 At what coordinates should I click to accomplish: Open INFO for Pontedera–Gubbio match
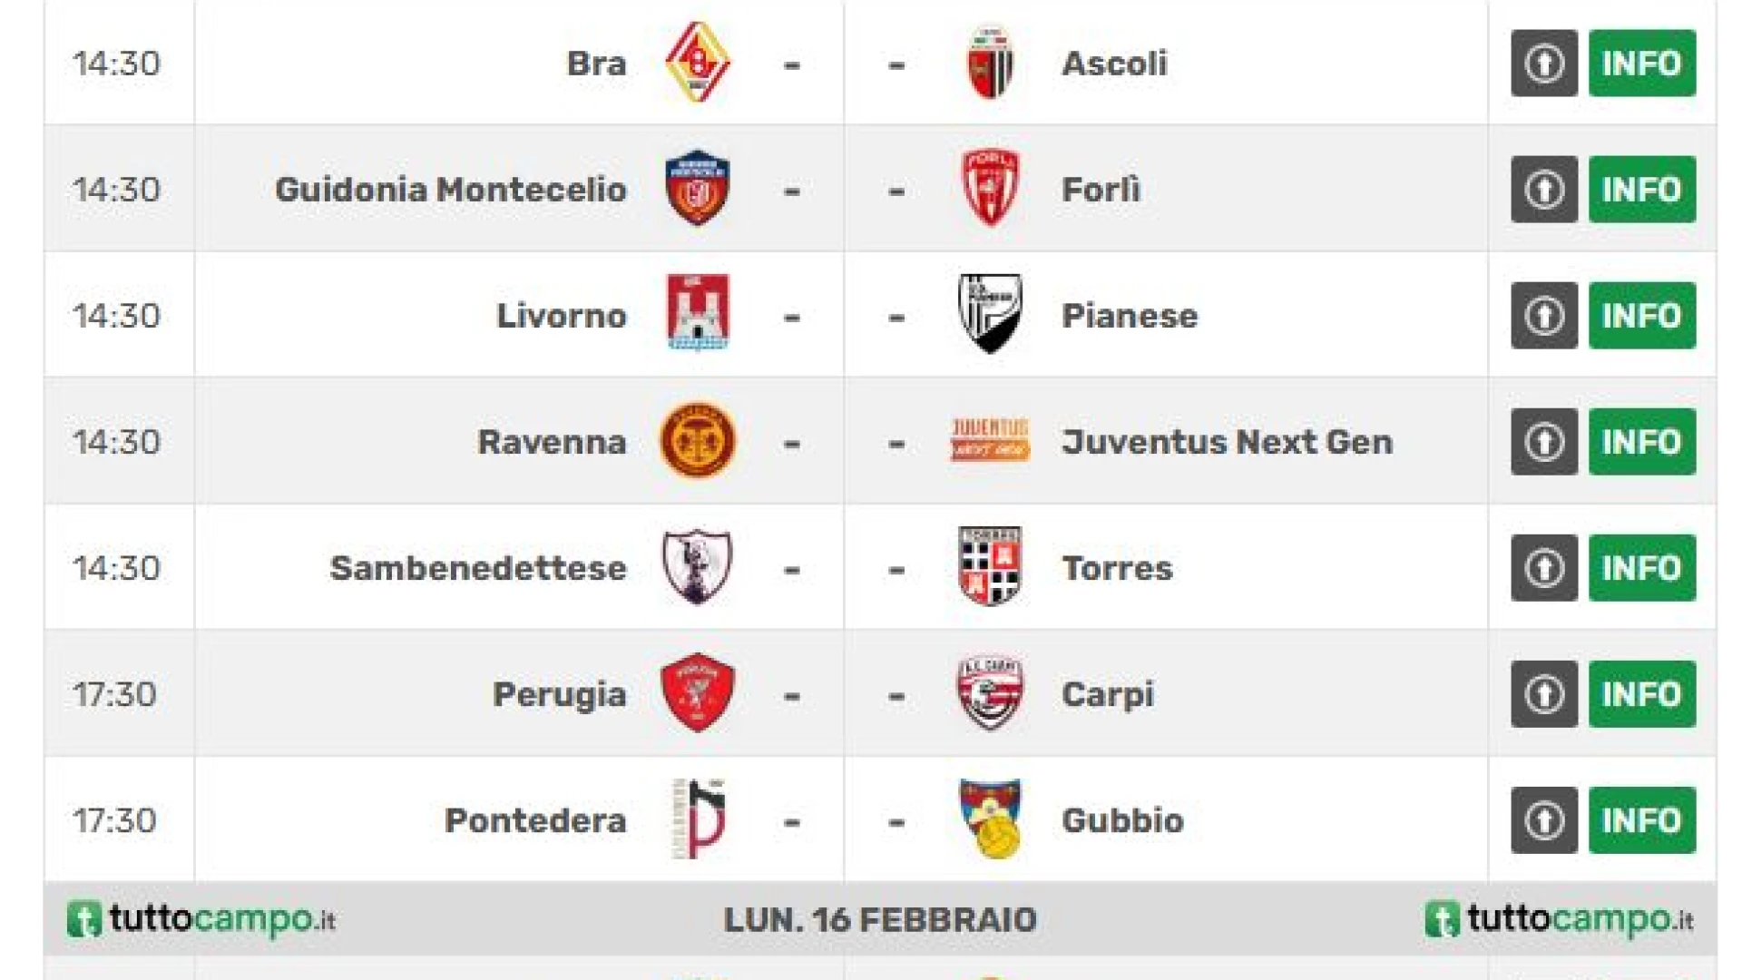(x=1641, y=820)
